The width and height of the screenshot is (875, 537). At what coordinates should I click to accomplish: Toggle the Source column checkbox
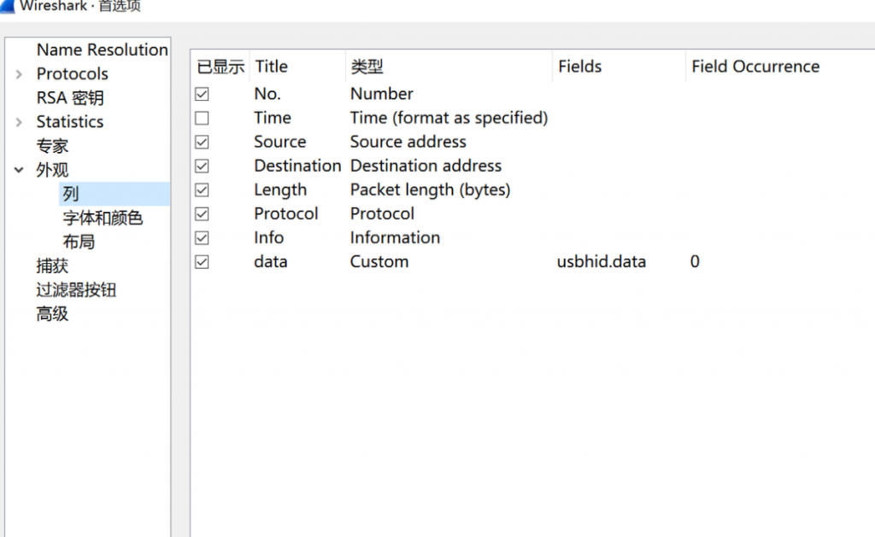click(x=202, y=143)
